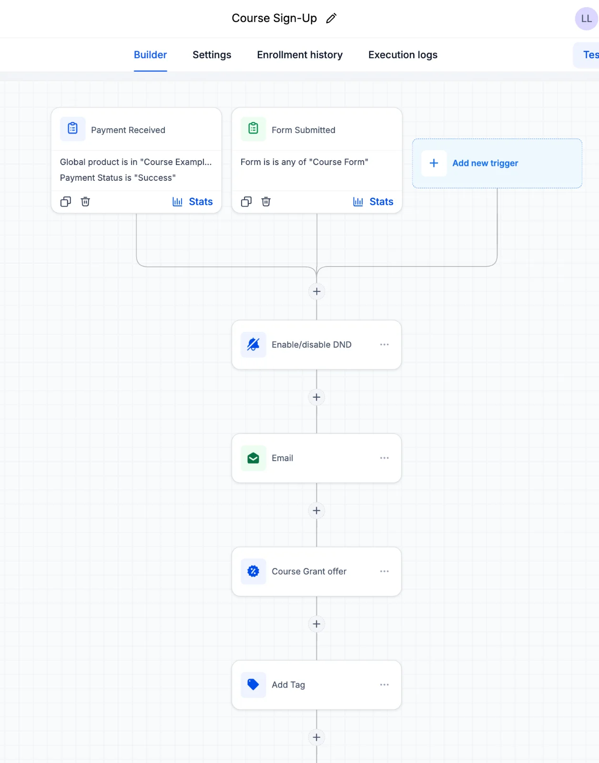Open the LL user avatar
599x763 pixels.
586,19
